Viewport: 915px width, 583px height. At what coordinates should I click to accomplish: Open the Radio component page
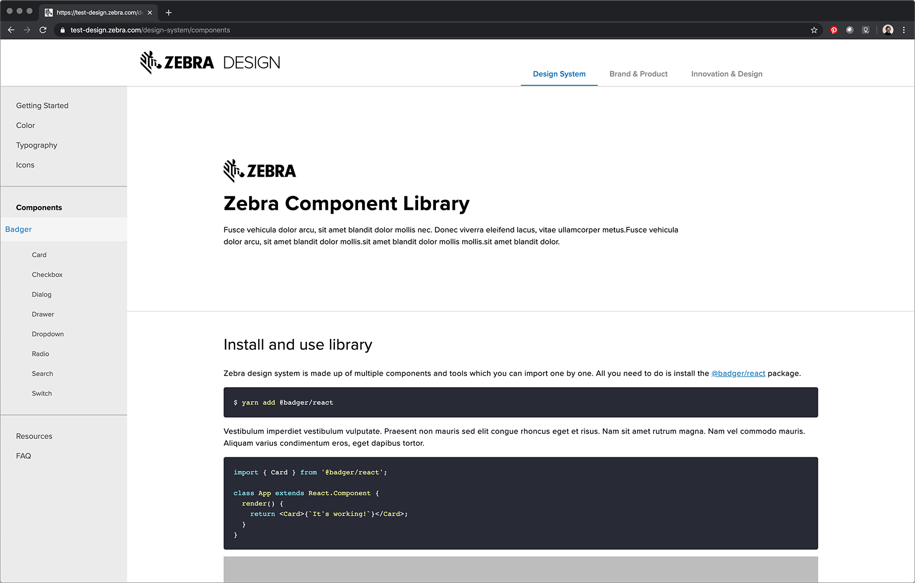click(x=41, y=354)
